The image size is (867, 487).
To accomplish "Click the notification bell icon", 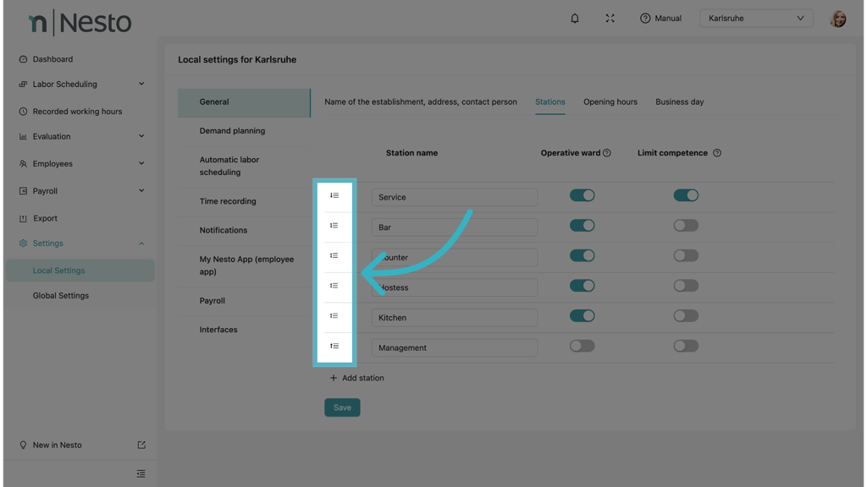I will tap(575, 18).
